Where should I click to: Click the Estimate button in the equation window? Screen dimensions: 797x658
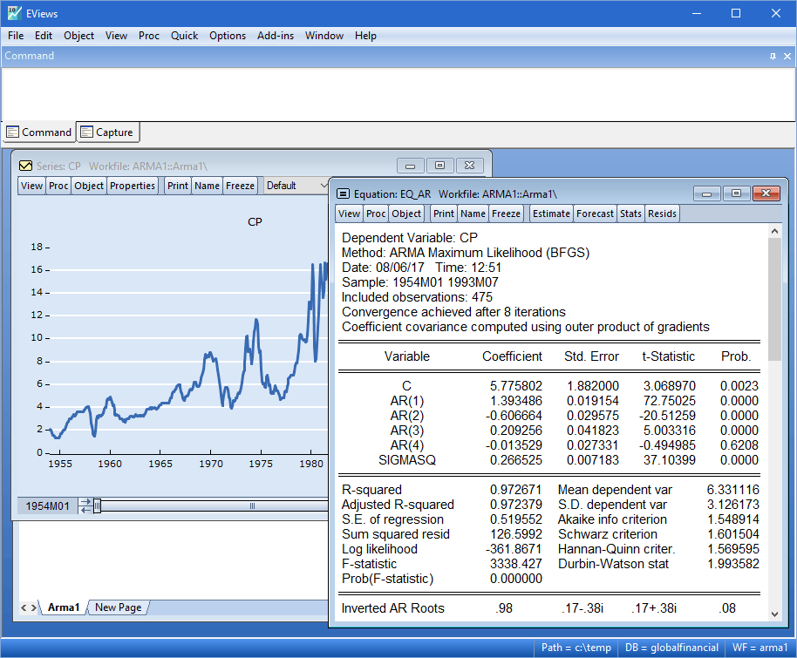point(551,214)
